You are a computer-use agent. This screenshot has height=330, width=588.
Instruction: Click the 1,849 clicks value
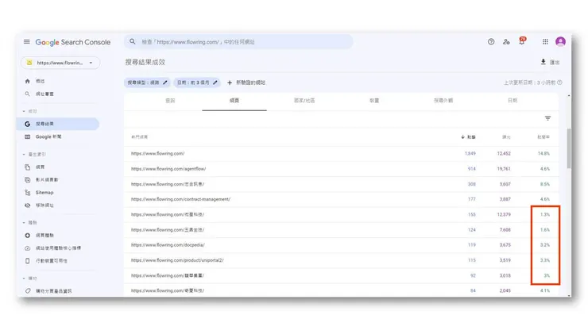point(470,154)
